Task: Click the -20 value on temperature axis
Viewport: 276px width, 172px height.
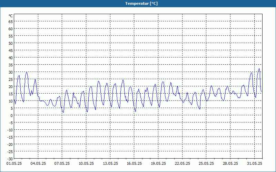Action: tap(9, 144)
